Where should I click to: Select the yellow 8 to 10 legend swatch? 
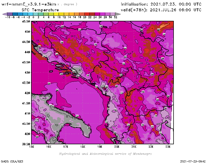pos(56,14)
